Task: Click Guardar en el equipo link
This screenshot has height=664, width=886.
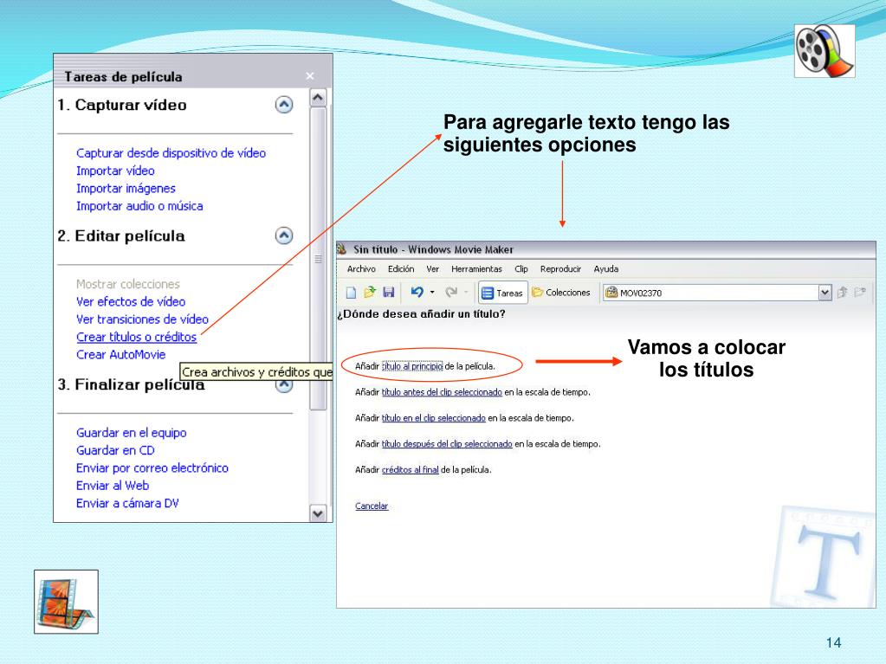Action: [x=131, y=433]
